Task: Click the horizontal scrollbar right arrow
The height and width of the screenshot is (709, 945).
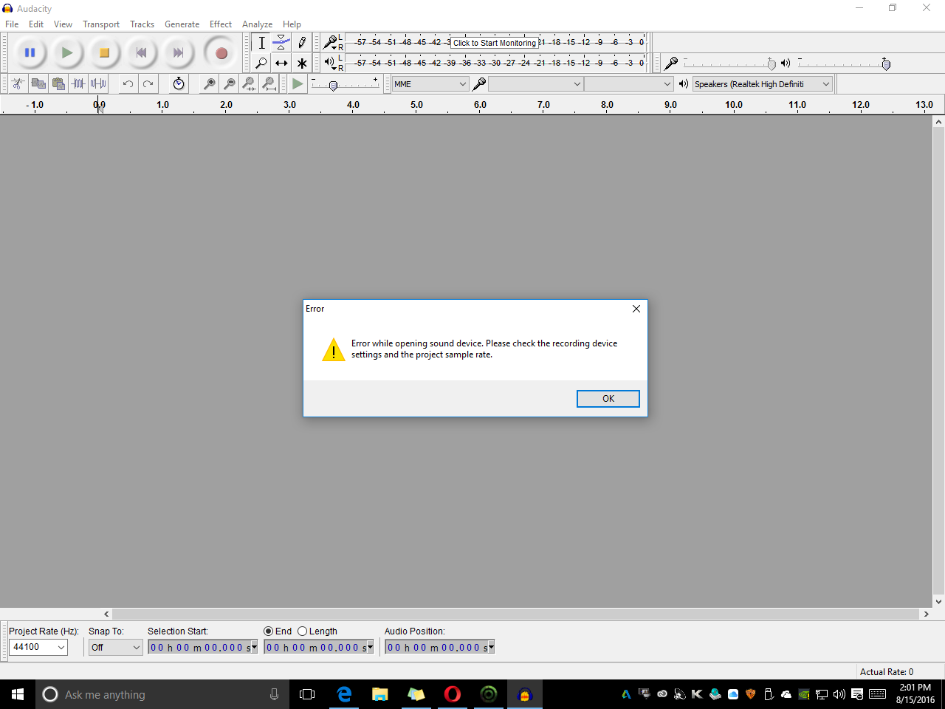Action: point(926,614)
